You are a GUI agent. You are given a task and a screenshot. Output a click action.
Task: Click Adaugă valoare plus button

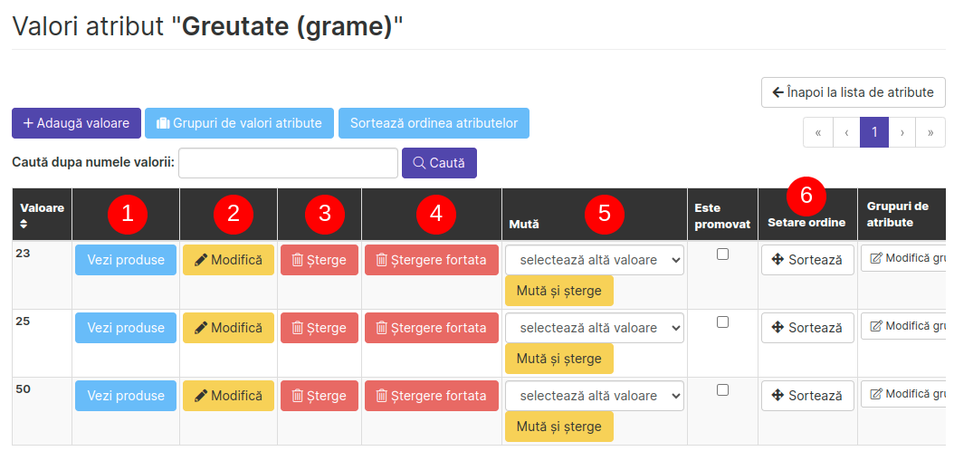point(76,123)
